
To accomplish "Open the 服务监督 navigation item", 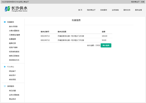I will pyautogui.click(x=138, y=10).
